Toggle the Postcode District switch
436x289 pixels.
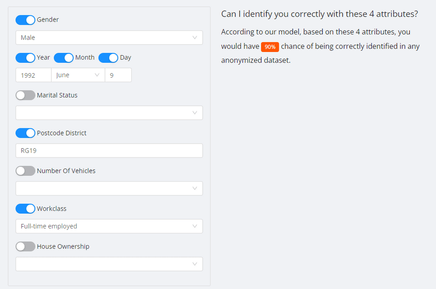(x=25, y=133)
